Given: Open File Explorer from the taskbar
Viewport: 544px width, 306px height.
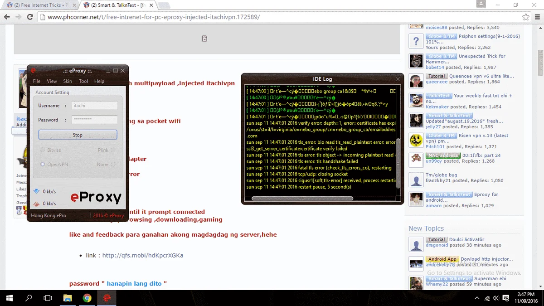Looking at the screenshot, I should click(x=68, y=298).
